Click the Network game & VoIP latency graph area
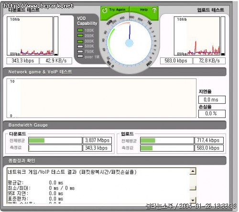This screenshot has height=212, width=239. [101, 98]
